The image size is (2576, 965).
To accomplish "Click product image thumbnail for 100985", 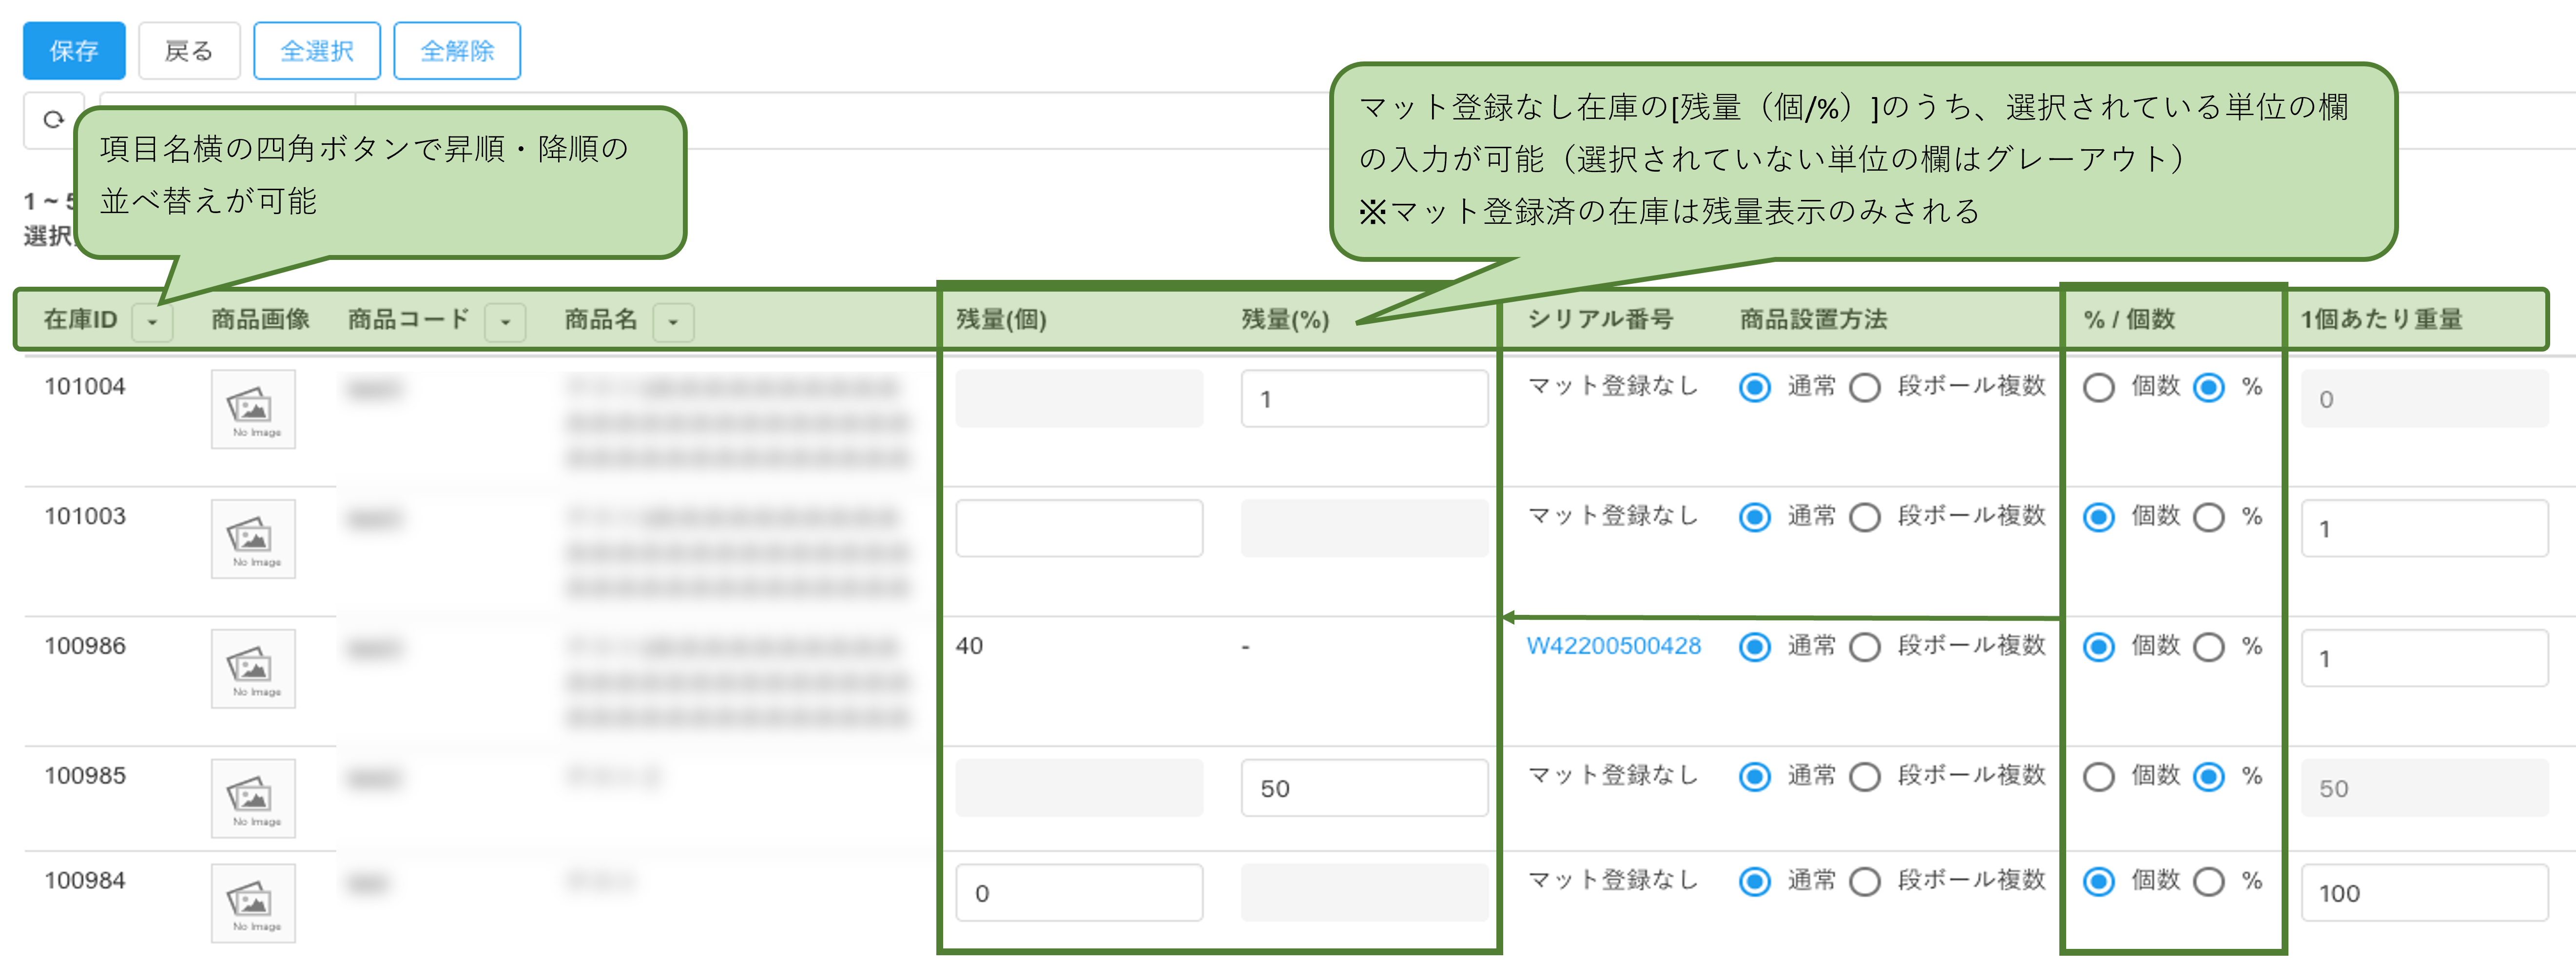I will click(253, 798).
